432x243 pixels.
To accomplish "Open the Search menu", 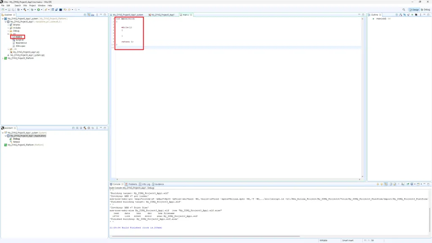I will (18, 5).
